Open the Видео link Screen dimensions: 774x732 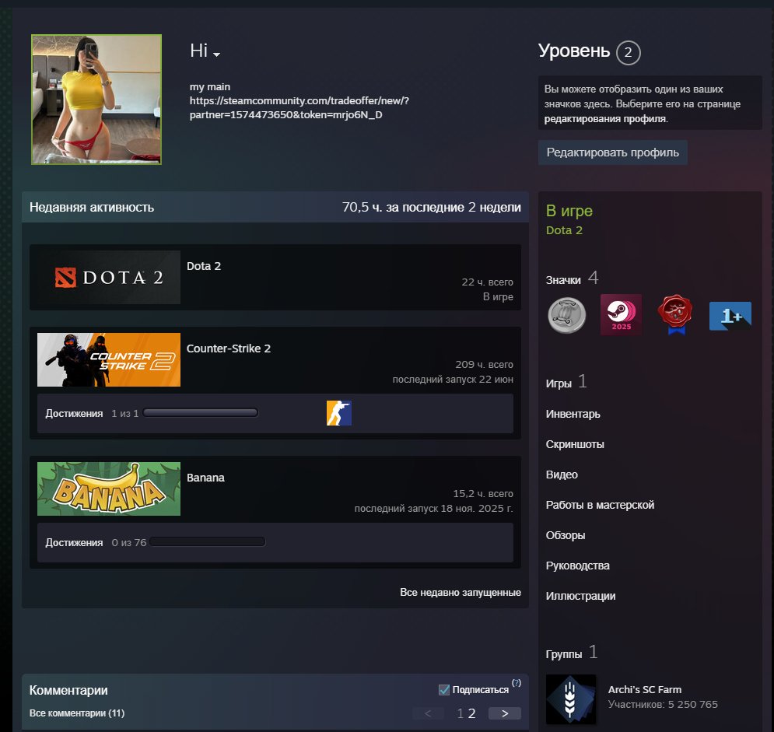(x=562, y=475)
